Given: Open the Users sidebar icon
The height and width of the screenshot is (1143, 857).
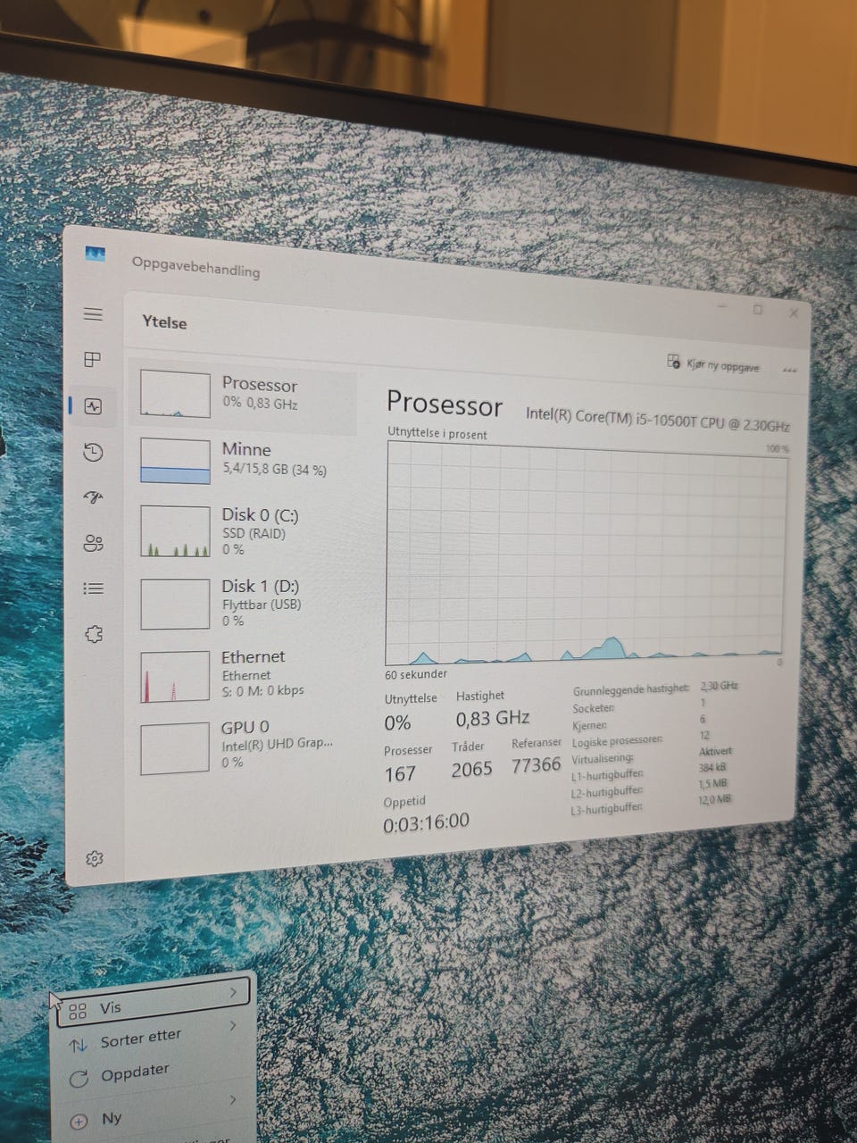Looking at the screenshot, I should coord(93,543).
